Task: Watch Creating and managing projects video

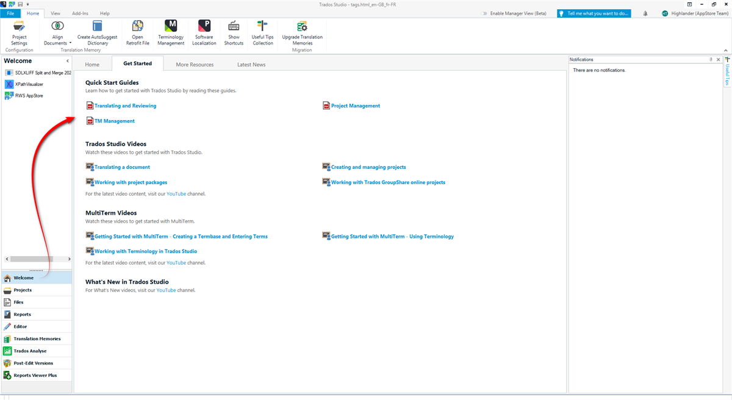Action: tap(368, 167)
